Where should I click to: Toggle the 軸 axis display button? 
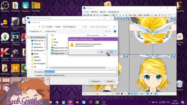coord(129,94)
